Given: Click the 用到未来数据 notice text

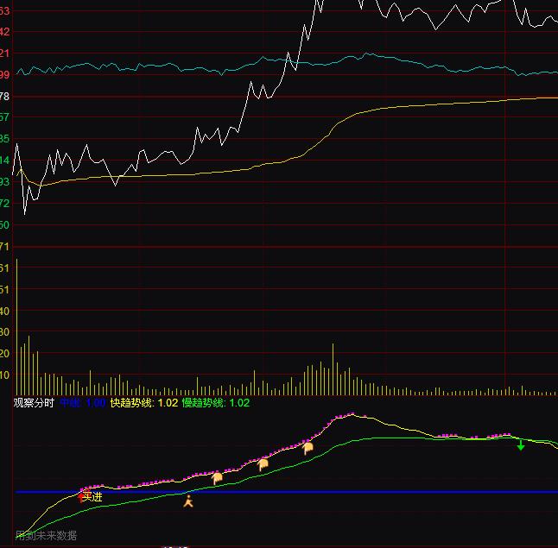Looking at the screenshot, I should tap(47, 536).
